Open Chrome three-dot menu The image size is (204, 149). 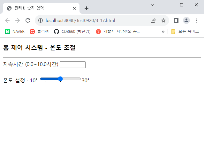[x=197, y=20]
